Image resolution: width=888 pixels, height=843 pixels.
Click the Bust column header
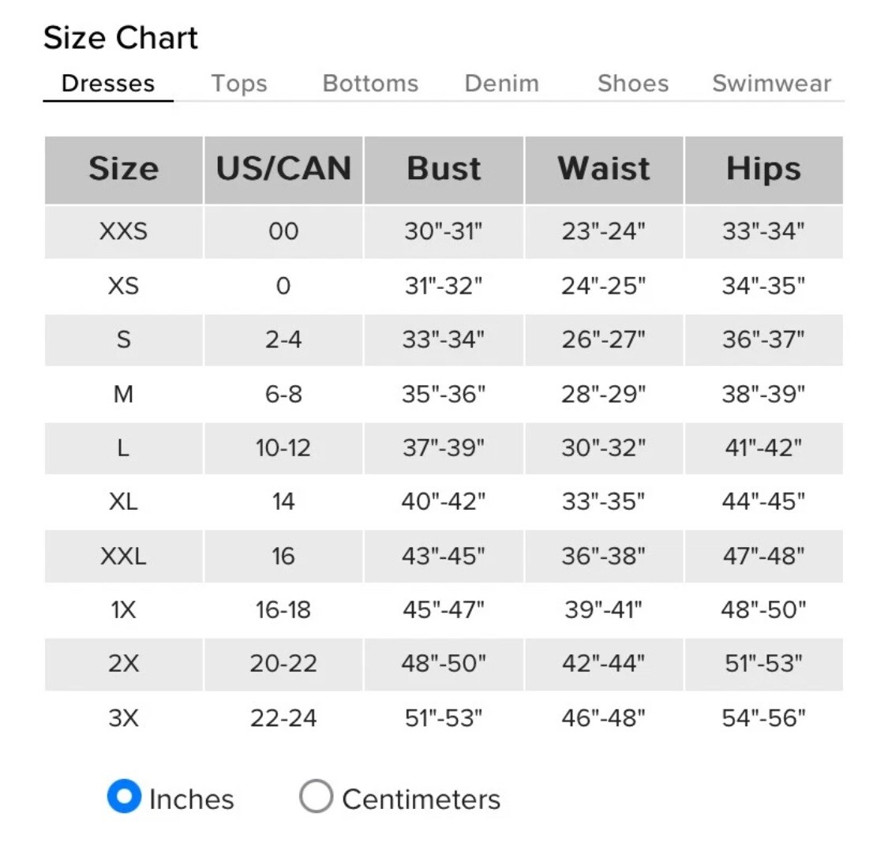point(444,169)
